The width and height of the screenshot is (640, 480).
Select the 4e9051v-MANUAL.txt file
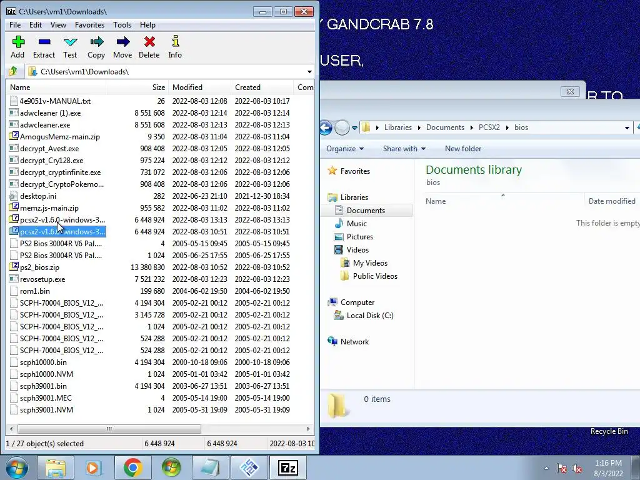(55, 101)
